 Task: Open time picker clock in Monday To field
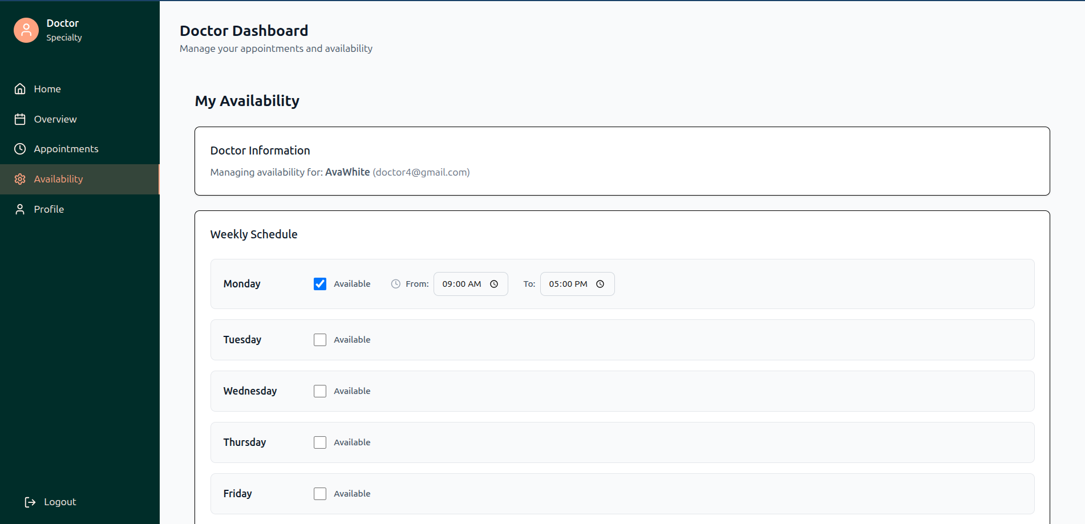[600, 284]
